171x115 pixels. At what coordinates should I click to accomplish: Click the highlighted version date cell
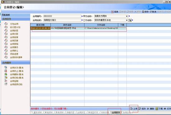tap(40, 28)
